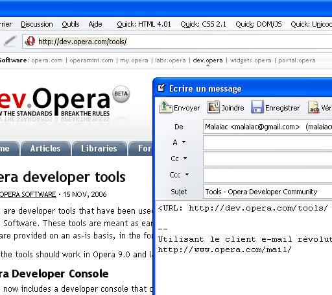Click the spell check acb icon
The image size is (332, 295).
tap(314, 107)
